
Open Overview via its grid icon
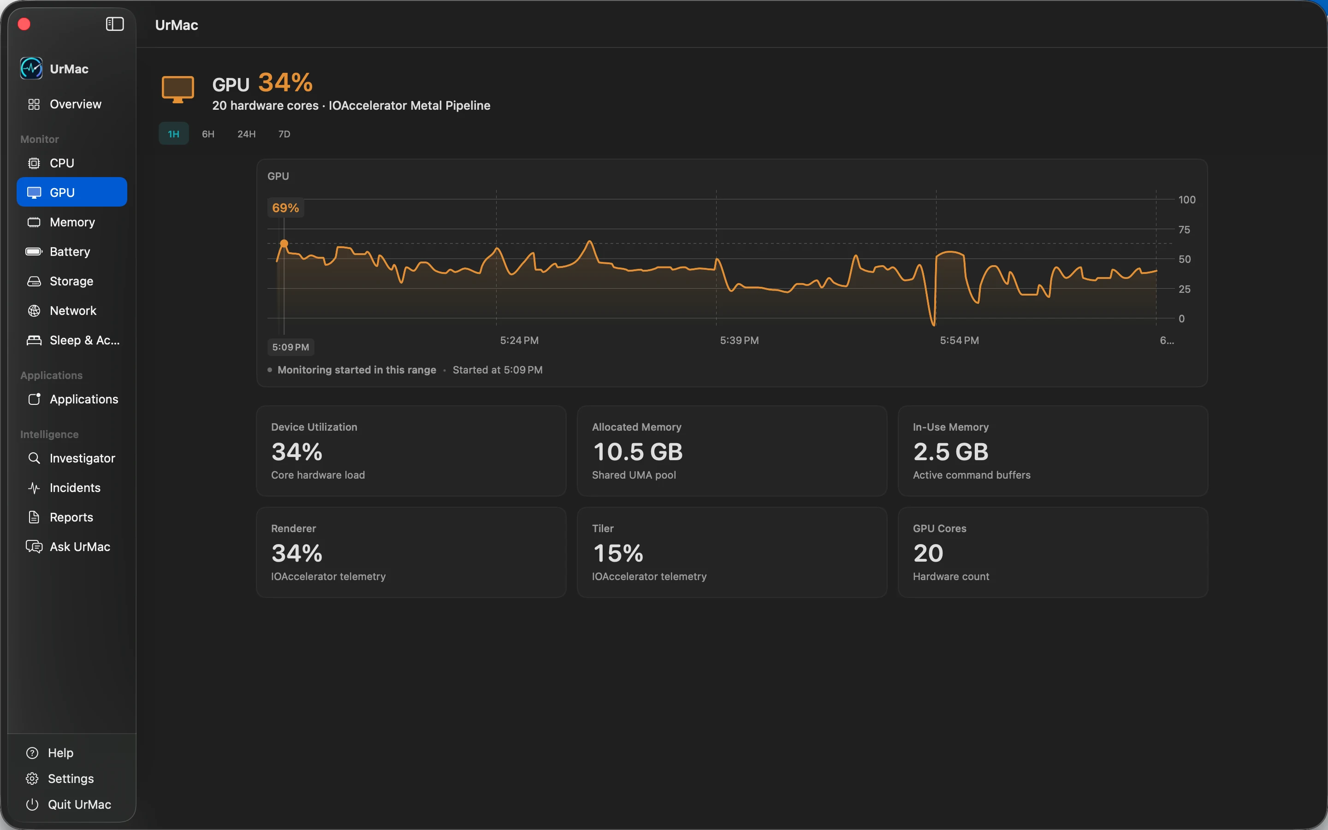[x=34, y=104]
